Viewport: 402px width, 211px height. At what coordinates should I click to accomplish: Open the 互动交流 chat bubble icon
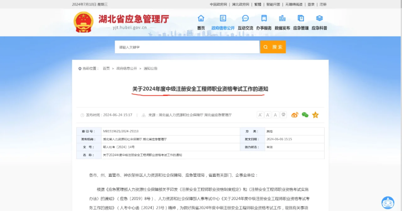(245, 19)
